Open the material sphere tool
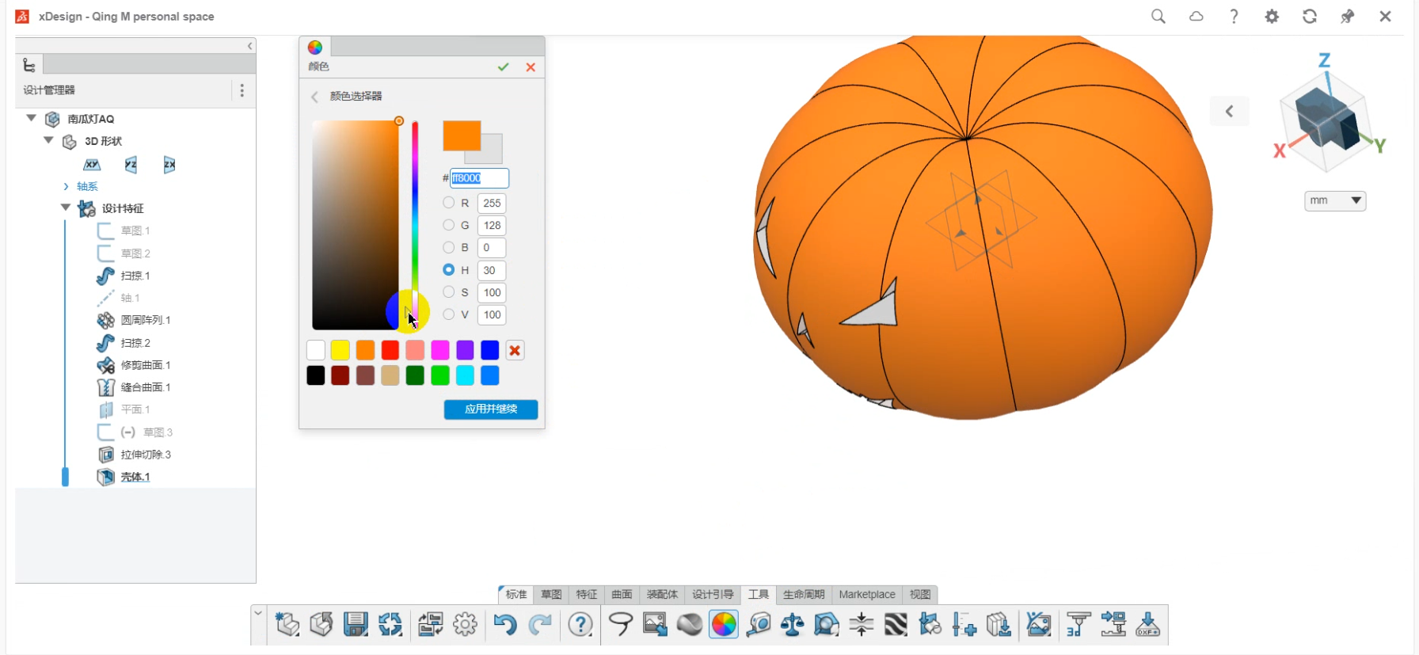Image resolution: width=1419 pixels, height=655 pixels. coord(689,625)
